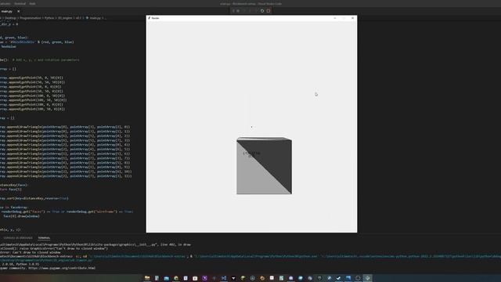Open the Help menu in the menu bar
The height and width of the screenshot is (282, 501).
pyautogui.click(x=32, y=3)
